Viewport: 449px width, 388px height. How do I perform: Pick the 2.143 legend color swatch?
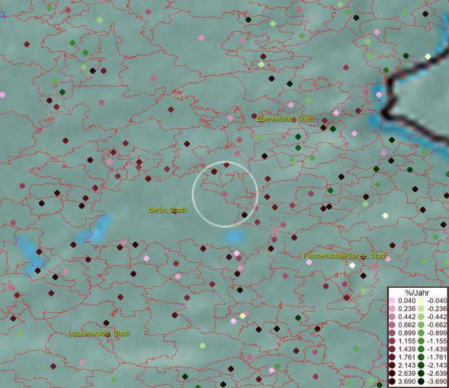click(x=392, y=365)
